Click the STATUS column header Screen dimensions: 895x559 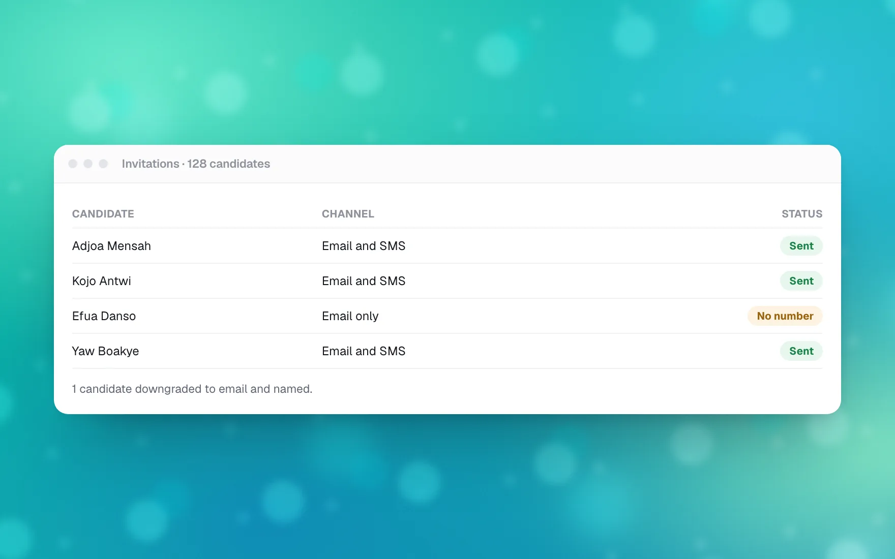(802, 214)
